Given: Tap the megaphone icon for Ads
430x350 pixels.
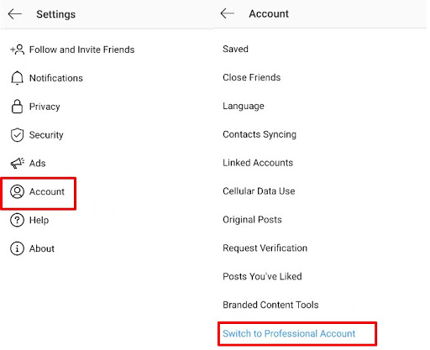Looking at the screenshot, I should pyautogui.click(x=18, y=163).
